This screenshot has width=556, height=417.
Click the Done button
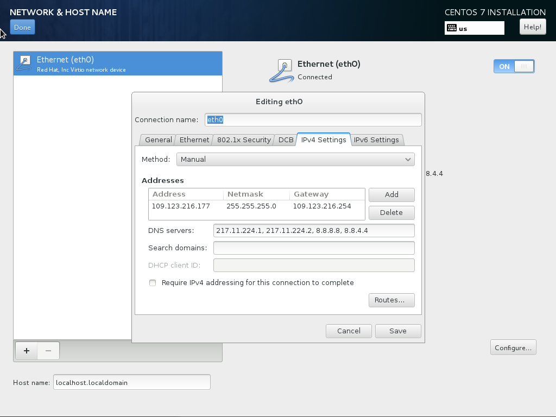(x=22, y=27)
